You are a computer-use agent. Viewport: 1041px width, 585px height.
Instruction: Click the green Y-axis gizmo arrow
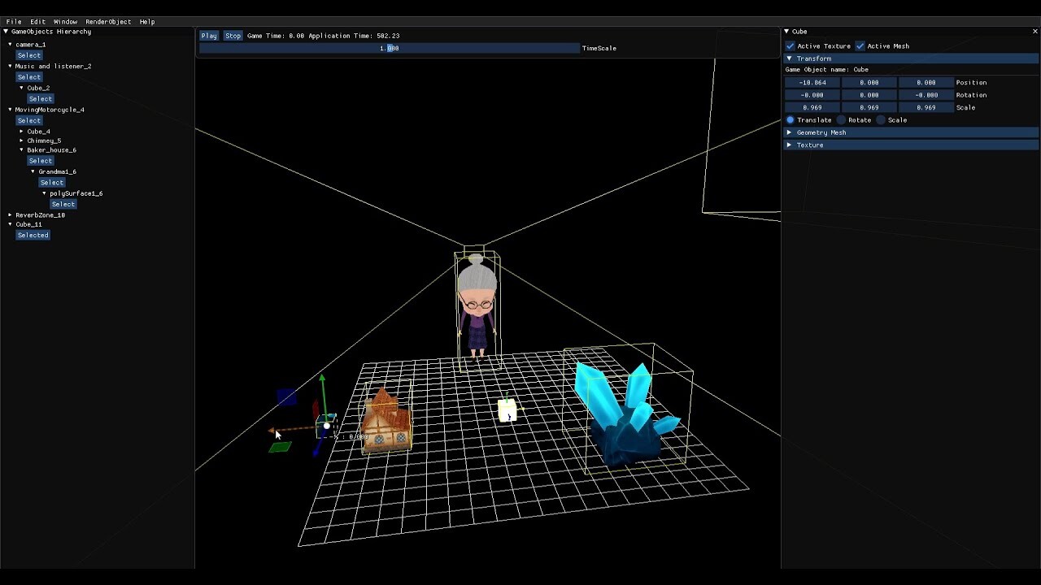(323, 386)
